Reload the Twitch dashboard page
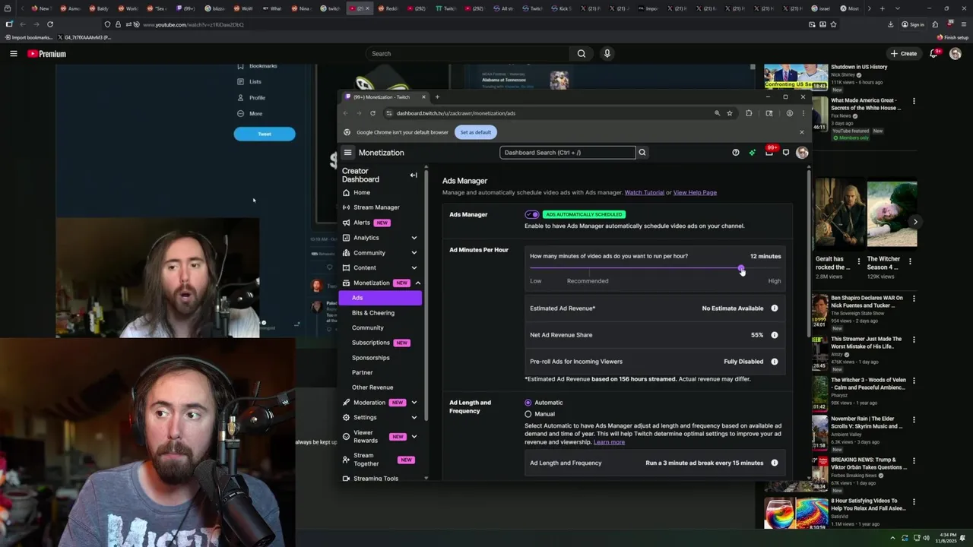 (372, 113)
